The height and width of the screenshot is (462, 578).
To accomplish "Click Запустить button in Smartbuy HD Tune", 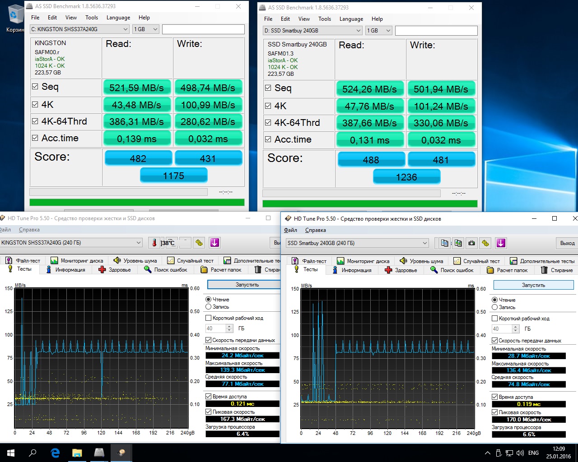I will [x=533, y=285].
